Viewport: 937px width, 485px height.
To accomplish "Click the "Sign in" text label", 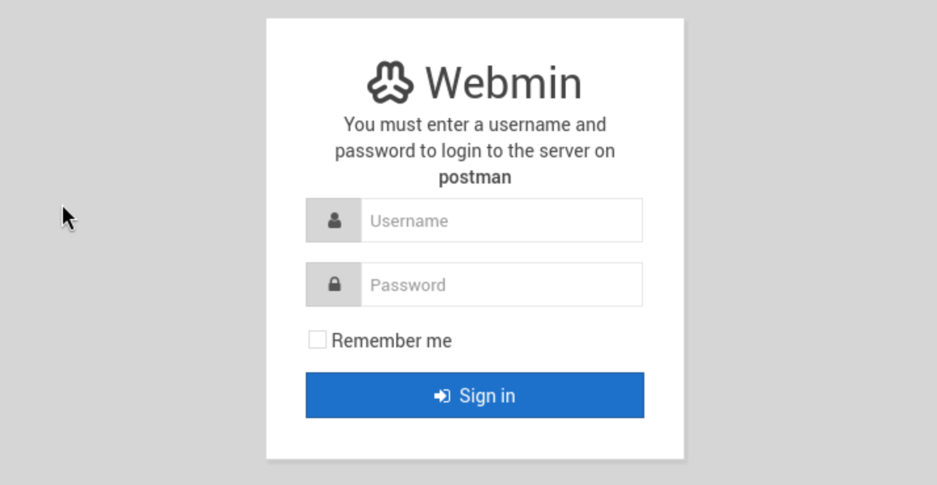I will 487,396.
